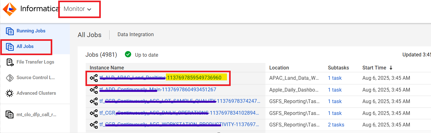
Task: Click the Start Time descending arrow
Action: click(x=391, y=68)
